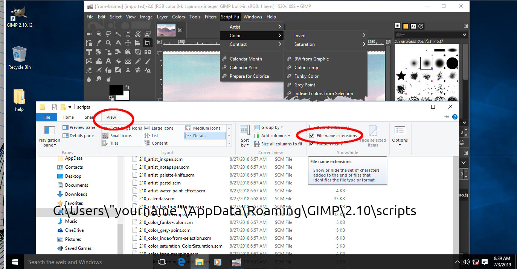Viewport: 517px width, 269px height.
Task: Select the Flip tool
Action: [x=148, y=52]
